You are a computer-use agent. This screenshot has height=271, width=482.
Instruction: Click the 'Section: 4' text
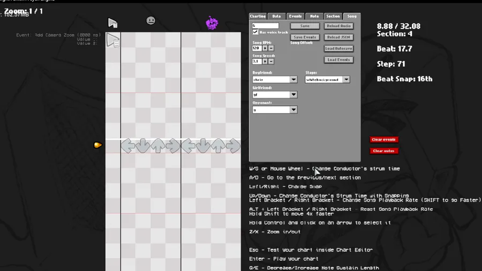(x=394, y=34)
